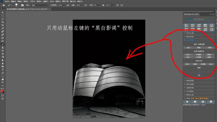Viewport: 217px width, 122px height.
Task: Open the blending mode dropdown
Action: pyautogui.click(x=39, y=5)
